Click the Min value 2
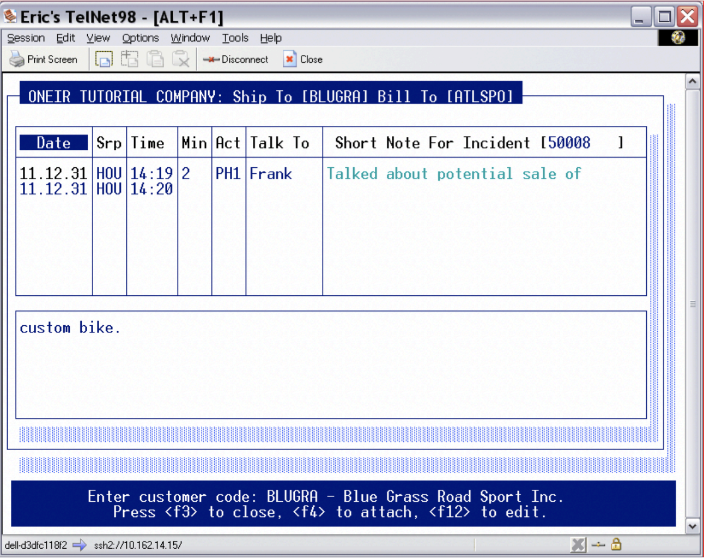The width and height of the screenshot is (704, 559). click(x=186, y=174)
